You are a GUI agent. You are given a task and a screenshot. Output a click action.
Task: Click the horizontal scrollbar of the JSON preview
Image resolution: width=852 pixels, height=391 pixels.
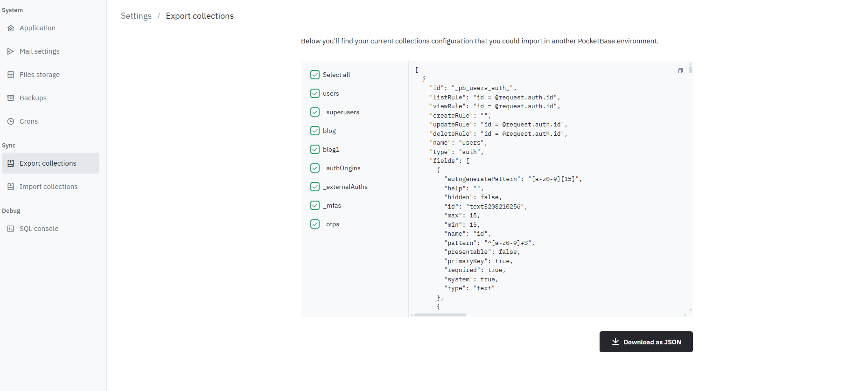pos(440,315)
